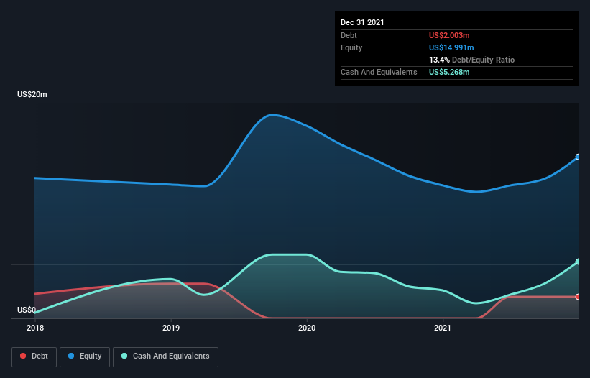Click the US$2.003m debt value
This screenshot has width=590, height=378.
click(x=449, y=35)
